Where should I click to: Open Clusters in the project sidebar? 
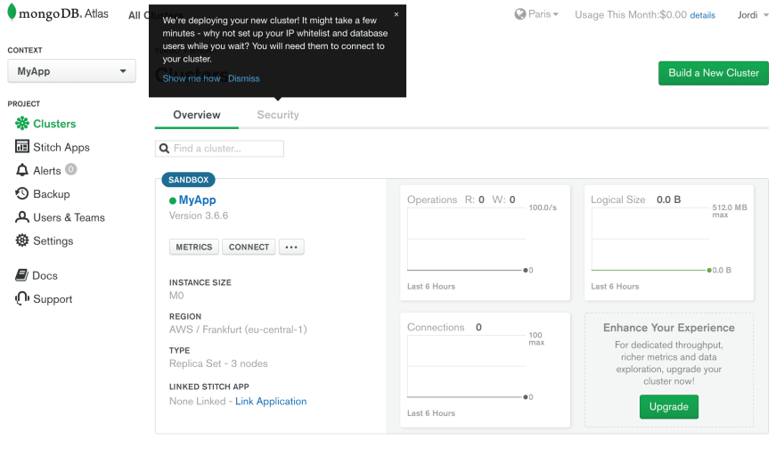[54, 124]
